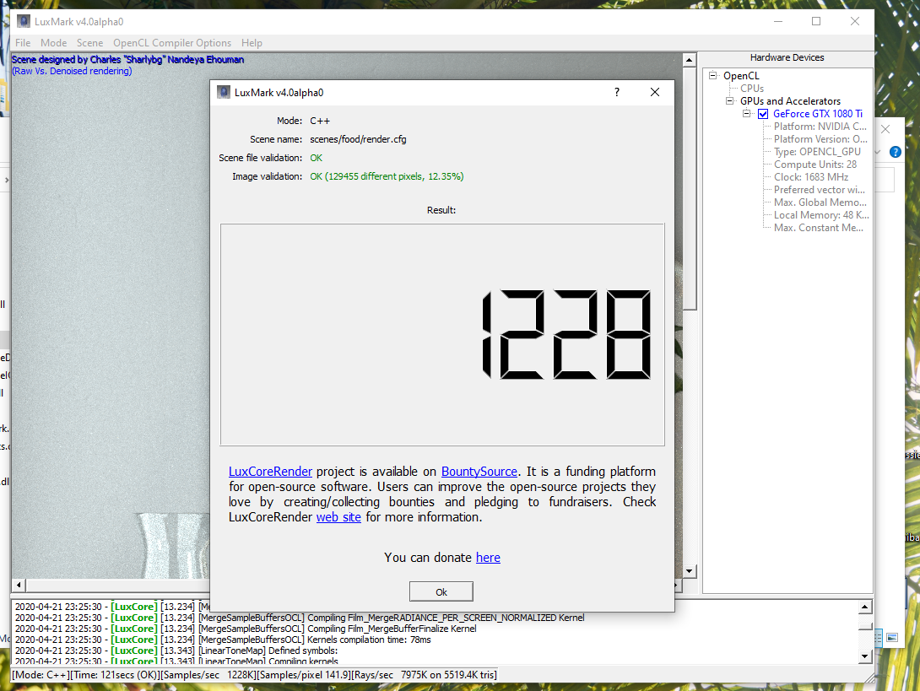Viewport: 920px width, 691px height.
Task: Click the image view icon at right edge
Action: click(892, 637)
